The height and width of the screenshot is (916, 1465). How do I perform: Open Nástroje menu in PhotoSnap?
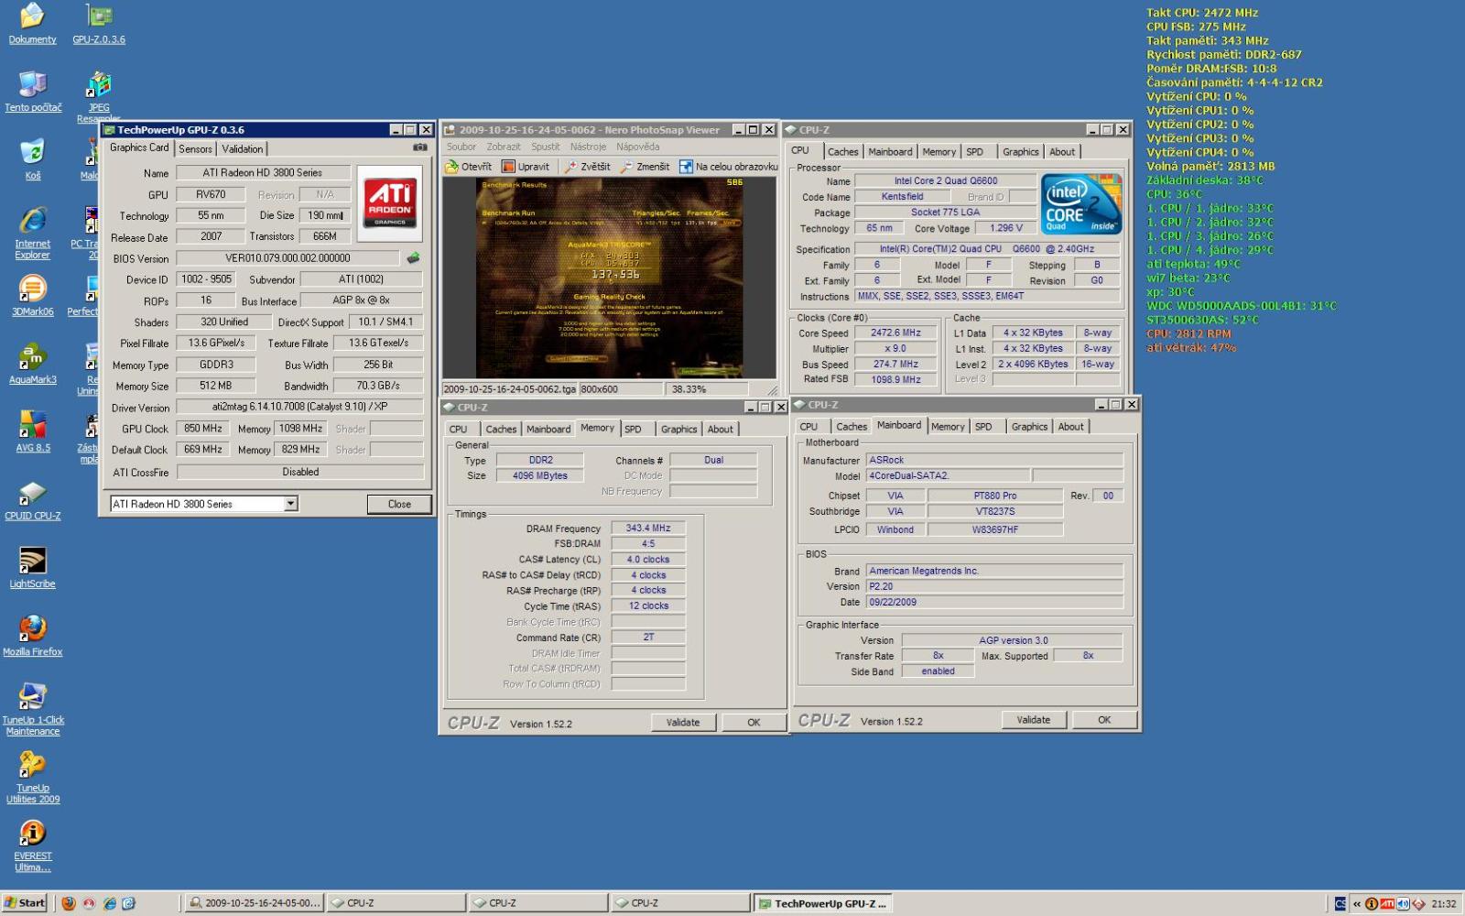tap(588, 147)
